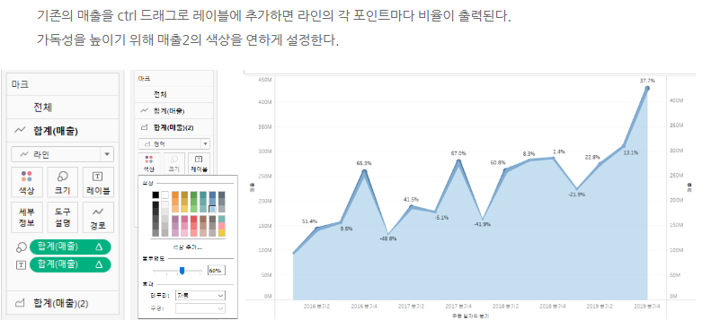Click the 경로 path card

point(98,217)
